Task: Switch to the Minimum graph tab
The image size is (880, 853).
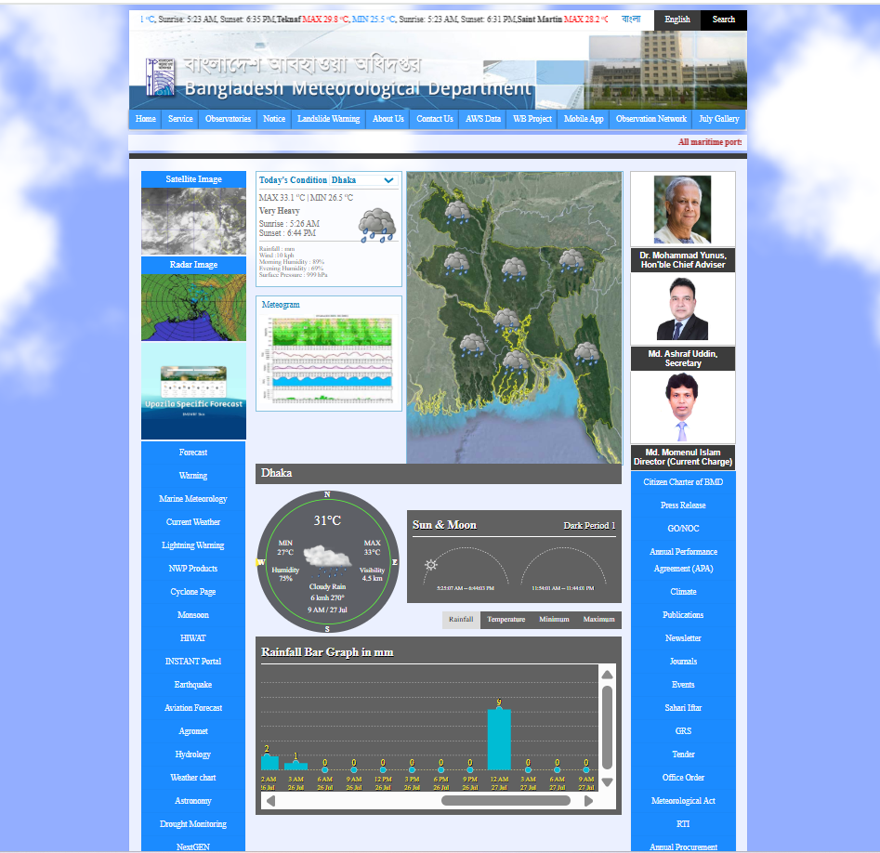Action: point(554,620)
